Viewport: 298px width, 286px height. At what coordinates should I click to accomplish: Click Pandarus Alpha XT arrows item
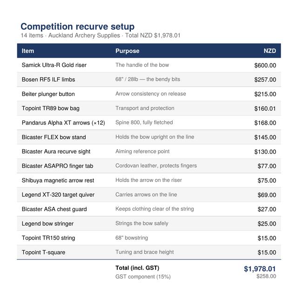pos(63,123)
